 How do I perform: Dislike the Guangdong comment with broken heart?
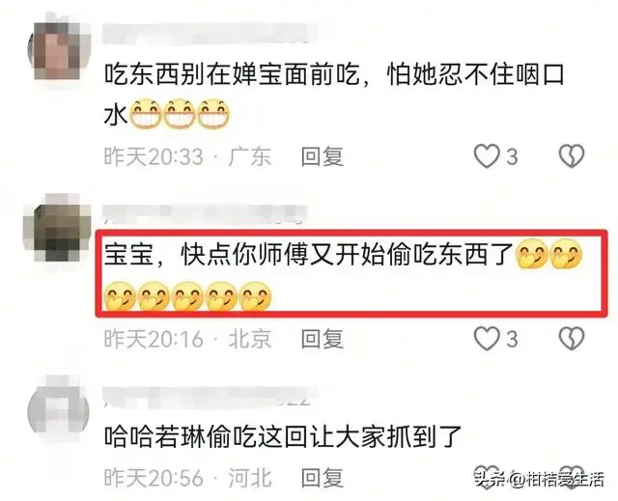572,156
